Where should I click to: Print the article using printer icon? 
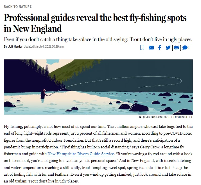177,48
